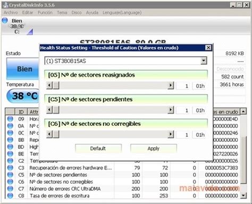Click raw value 0000053C7383
The height and width of the screenshot is (204, 252).
(221, 168)
